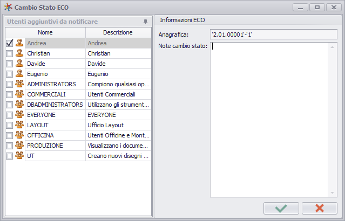
Task: Click the notes scrollbar down arrow
Action: click(332, 193)
